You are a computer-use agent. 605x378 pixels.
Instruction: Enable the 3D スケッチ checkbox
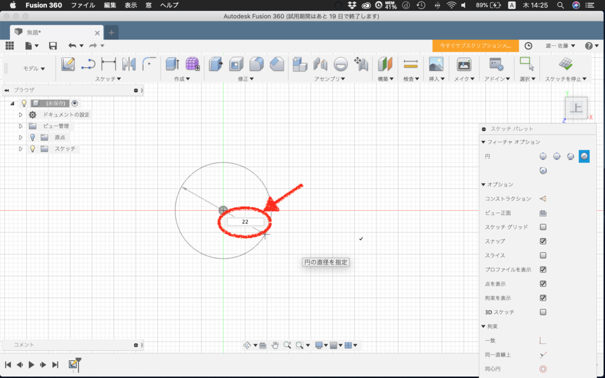point(543,312)
